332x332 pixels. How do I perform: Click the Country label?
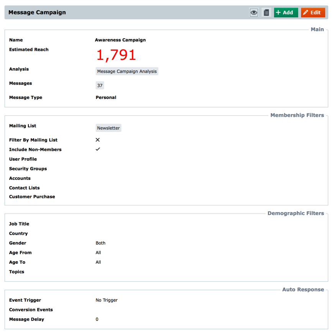18,233
